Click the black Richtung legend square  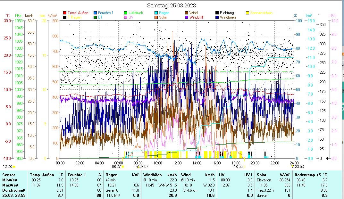(x=217, y=13)
